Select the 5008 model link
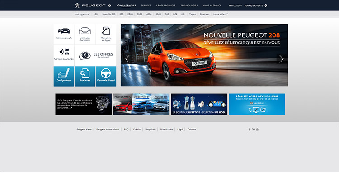 [x=158, y=14]
